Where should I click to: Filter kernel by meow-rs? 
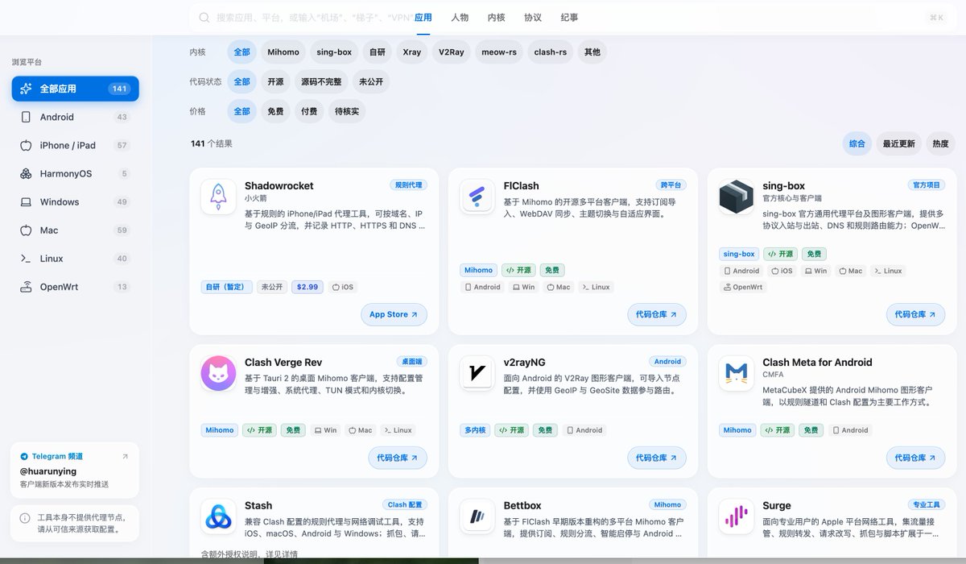point(499,52)
